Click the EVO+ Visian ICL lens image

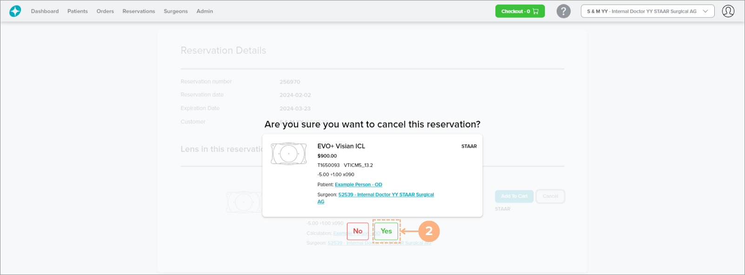pyautogui.click(x=289, y=153)
